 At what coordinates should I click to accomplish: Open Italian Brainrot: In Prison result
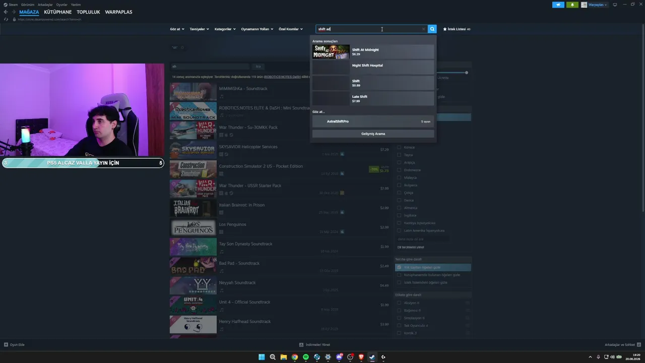[280, 207]
